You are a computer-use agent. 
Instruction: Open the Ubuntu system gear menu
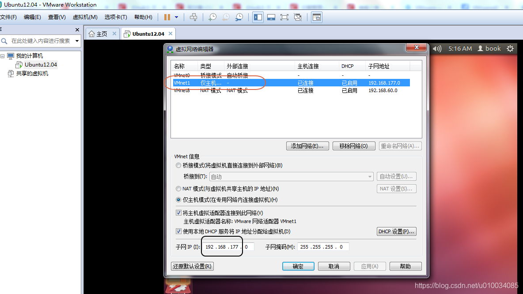coord(510,48)
